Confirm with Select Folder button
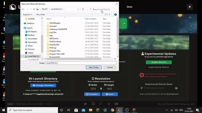The width and height of the screenshot is (202, 113). [94, 67]
